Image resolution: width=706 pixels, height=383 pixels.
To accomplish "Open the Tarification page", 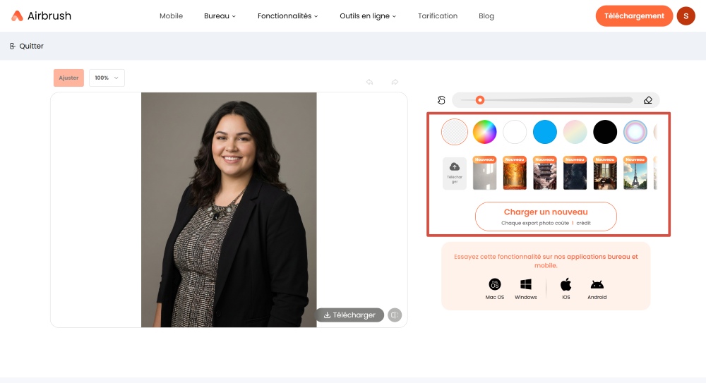I will coord(438,16).
